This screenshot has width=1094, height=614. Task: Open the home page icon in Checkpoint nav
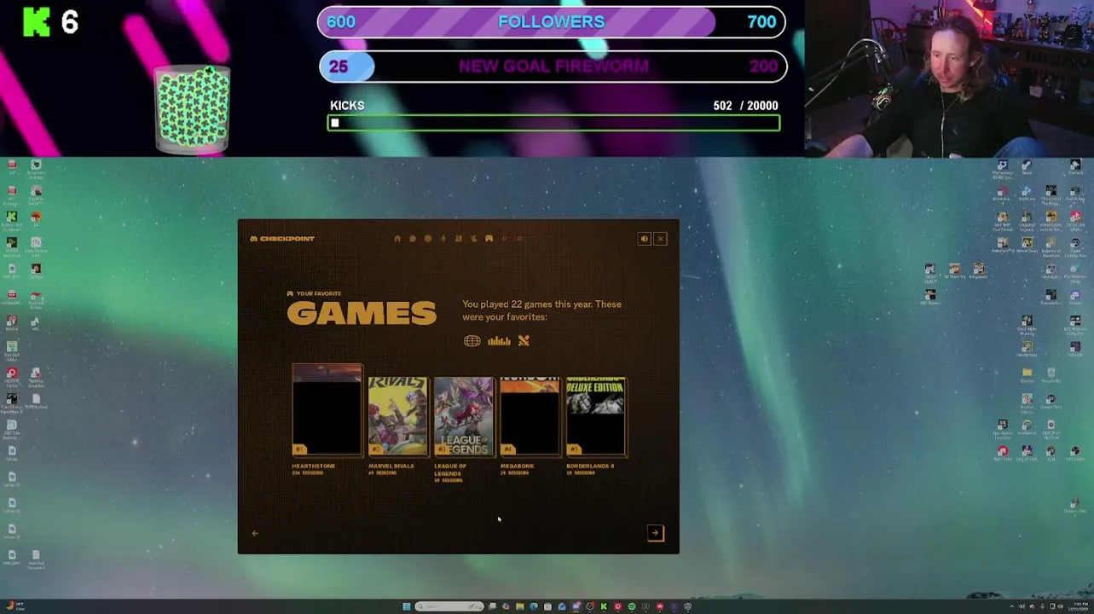[397, 239]
